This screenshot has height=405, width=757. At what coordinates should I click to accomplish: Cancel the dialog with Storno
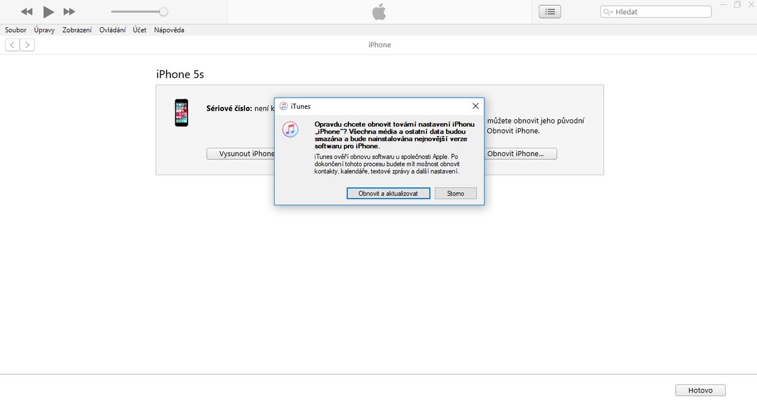click(x=455, y=193)
